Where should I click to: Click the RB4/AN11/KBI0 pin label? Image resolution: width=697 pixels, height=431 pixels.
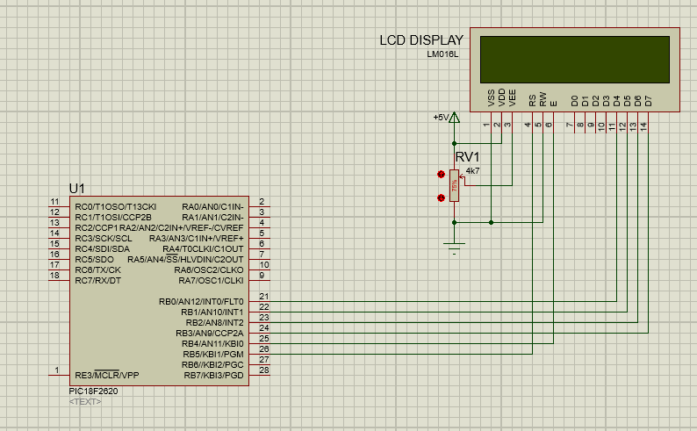tap(212, 344)
